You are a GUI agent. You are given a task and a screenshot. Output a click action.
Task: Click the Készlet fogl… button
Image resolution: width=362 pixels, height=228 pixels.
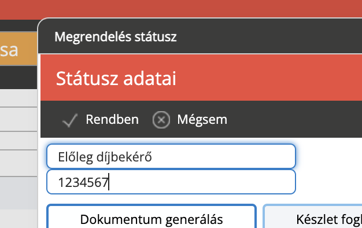313,216
